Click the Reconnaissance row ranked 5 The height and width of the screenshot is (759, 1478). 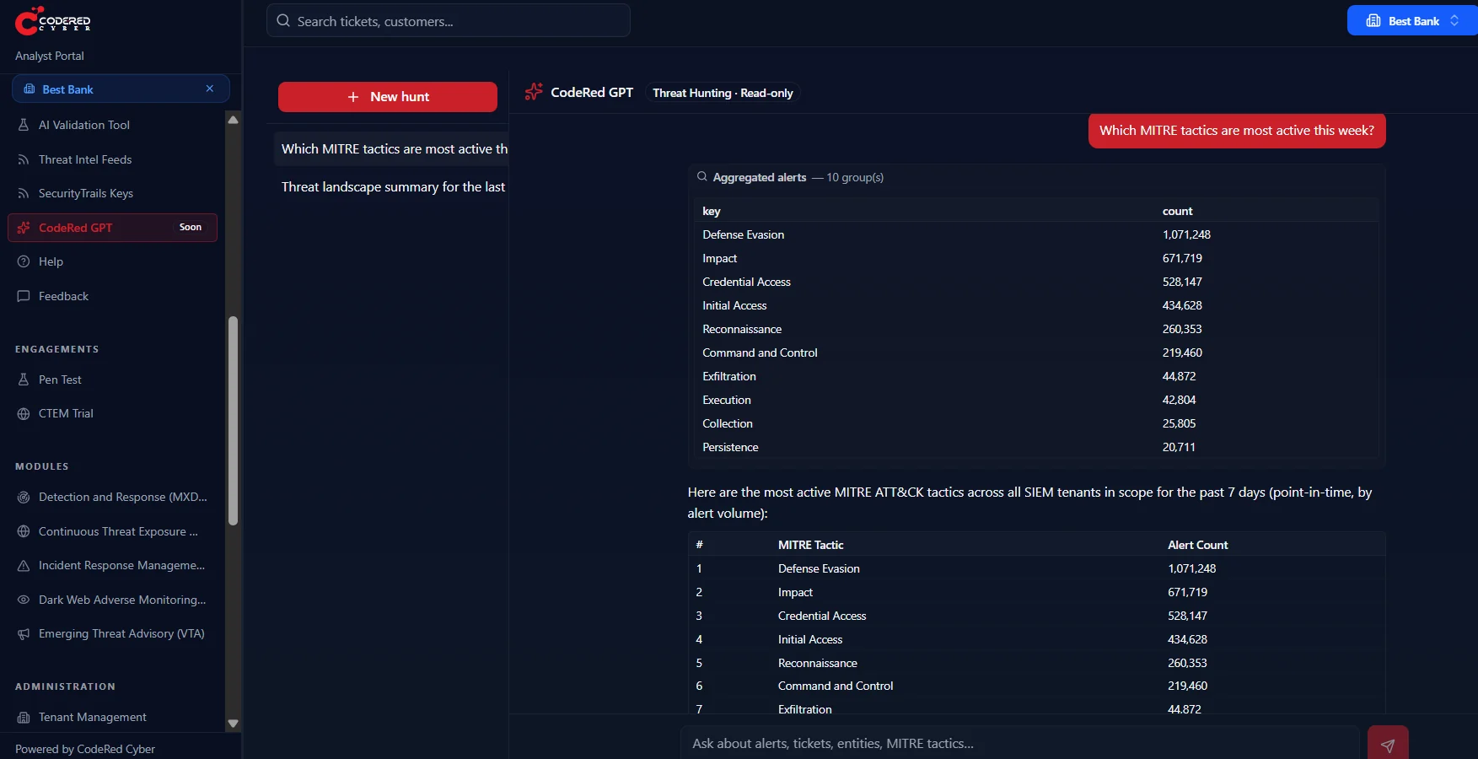(x=1036, y=663)
